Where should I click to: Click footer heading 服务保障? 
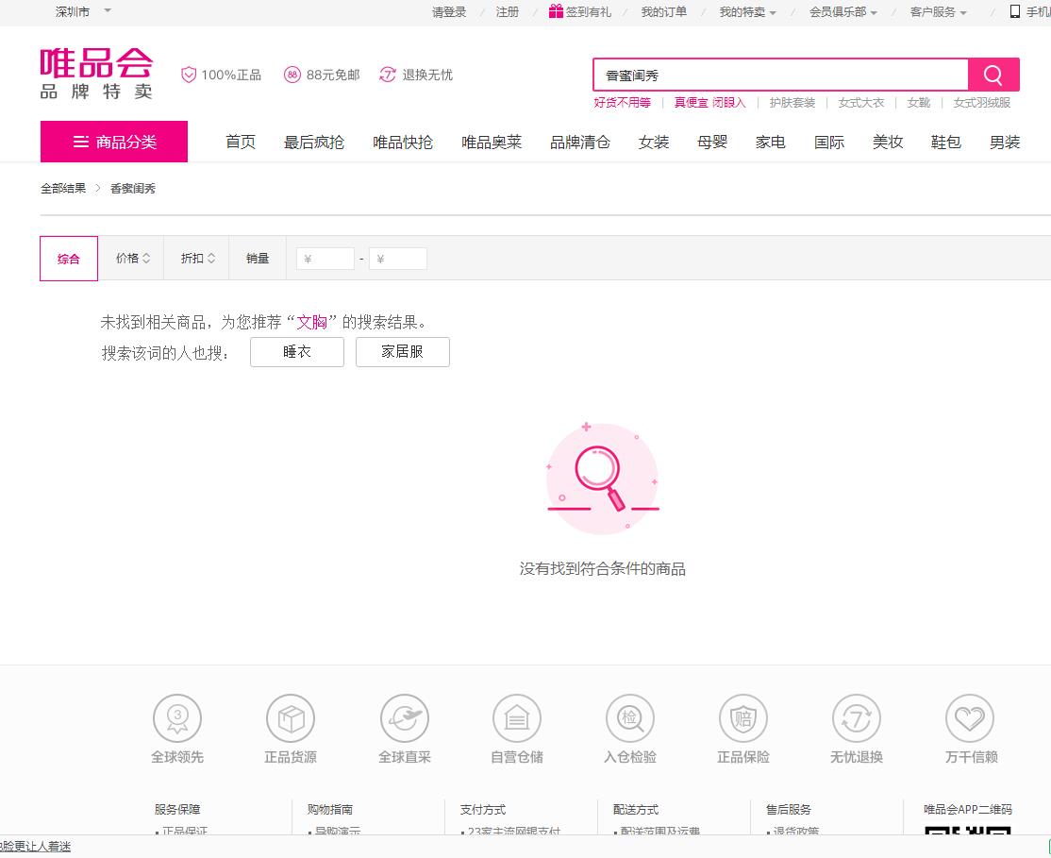click(177, 809)
